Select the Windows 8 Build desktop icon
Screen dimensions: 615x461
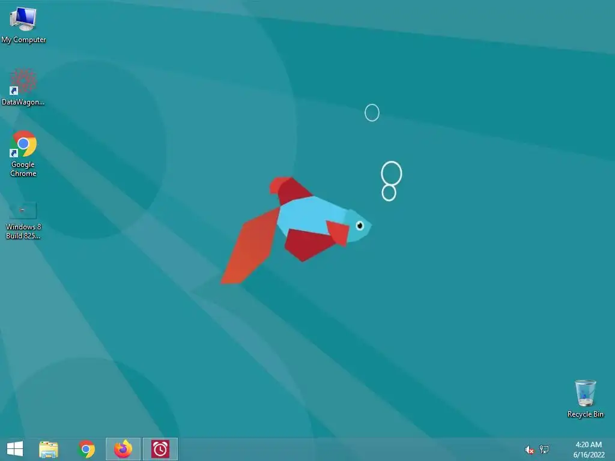(23, 220)
